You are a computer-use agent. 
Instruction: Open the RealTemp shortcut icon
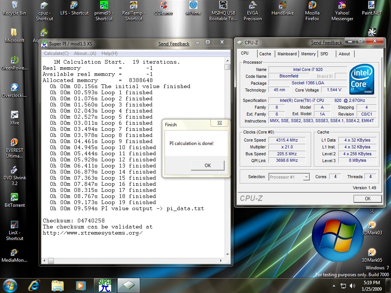(134, 11)
